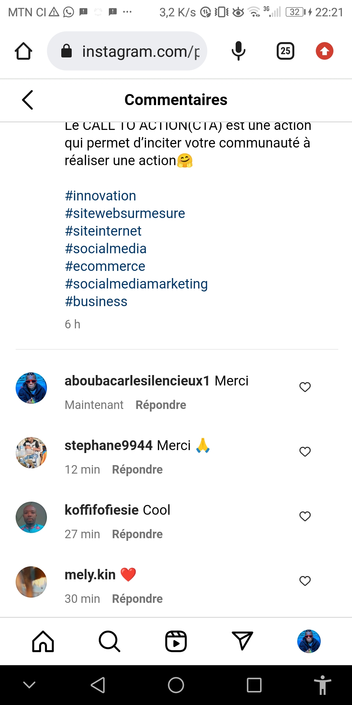
Task: Open Instagram search tab
Action: (x=110, y=641)
